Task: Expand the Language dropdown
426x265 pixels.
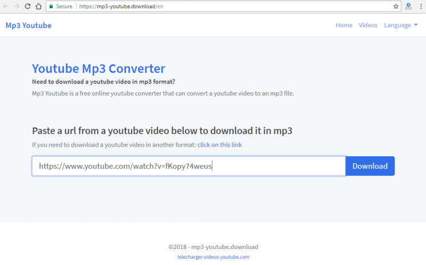Action: [401, 25]
